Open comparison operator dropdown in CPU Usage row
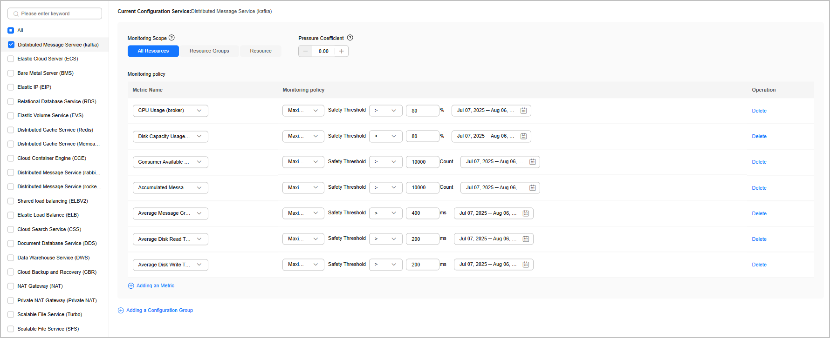The width and height of the screenshot is (830, 338). 386,111
